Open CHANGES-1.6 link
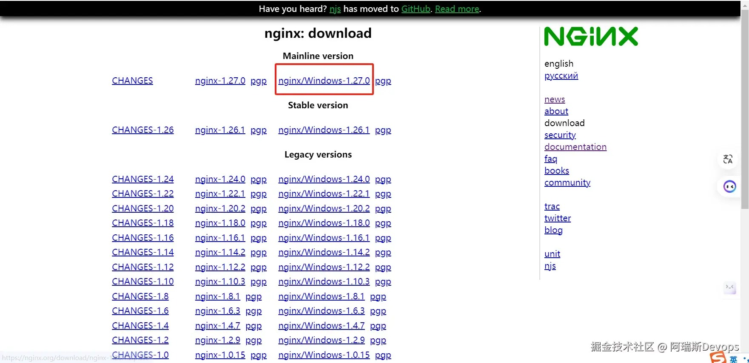 coord(140,311)
